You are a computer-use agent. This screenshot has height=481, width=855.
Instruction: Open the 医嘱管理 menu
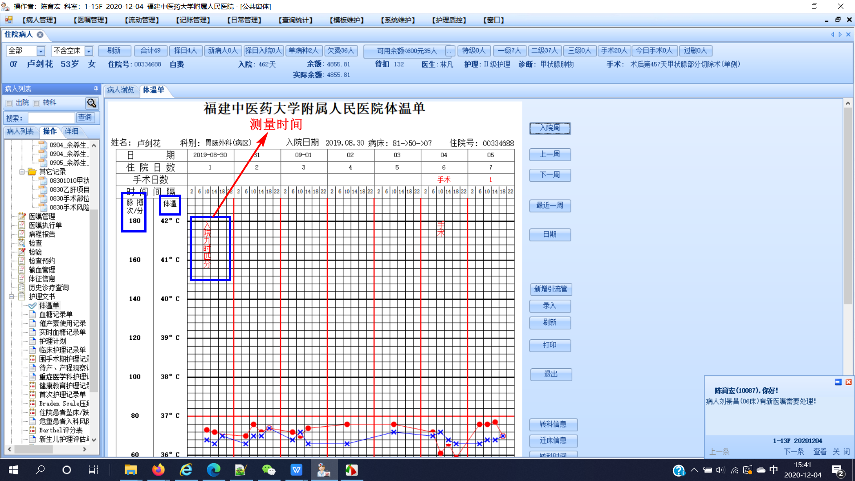click(x=91, y=20)
